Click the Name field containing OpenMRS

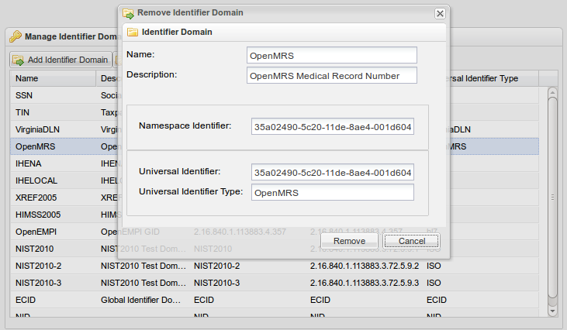click(332, 55)
